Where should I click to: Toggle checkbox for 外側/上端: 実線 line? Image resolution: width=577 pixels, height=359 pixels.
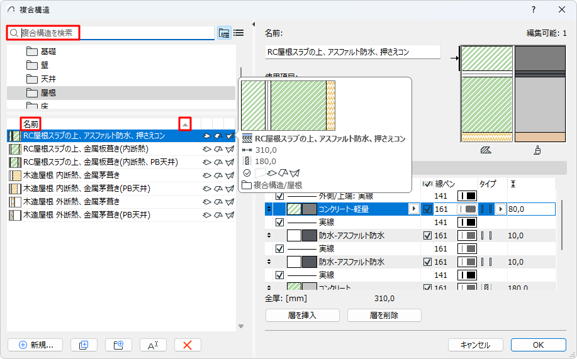coord(279,196)
